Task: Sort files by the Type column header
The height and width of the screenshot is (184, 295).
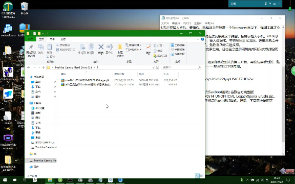Action: [x=150, y=74]
